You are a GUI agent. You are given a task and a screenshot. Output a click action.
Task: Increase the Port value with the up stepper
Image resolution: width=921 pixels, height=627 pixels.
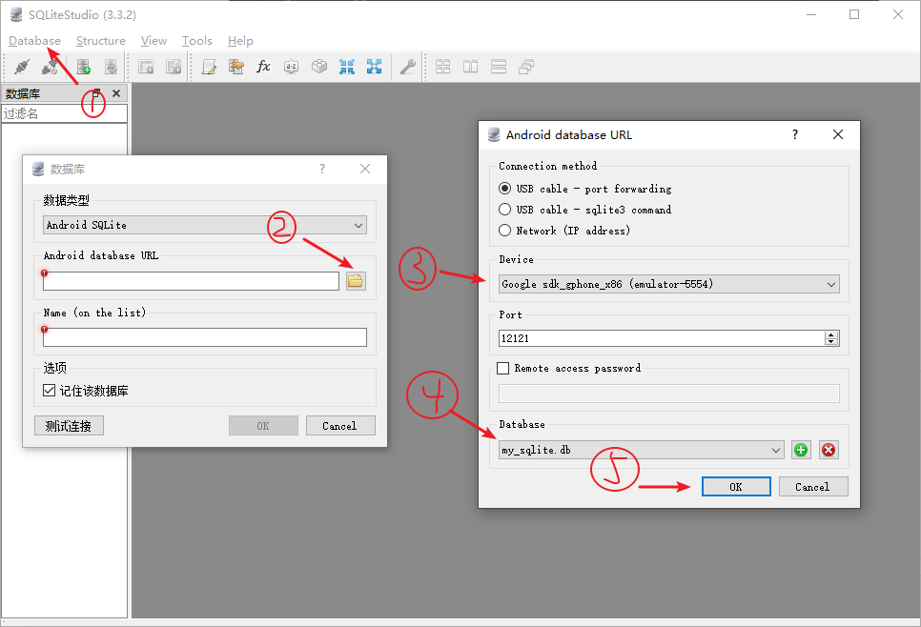(830, 334)
